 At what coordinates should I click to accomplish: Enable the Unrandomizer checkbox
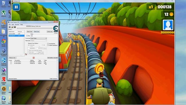[48, 44]
